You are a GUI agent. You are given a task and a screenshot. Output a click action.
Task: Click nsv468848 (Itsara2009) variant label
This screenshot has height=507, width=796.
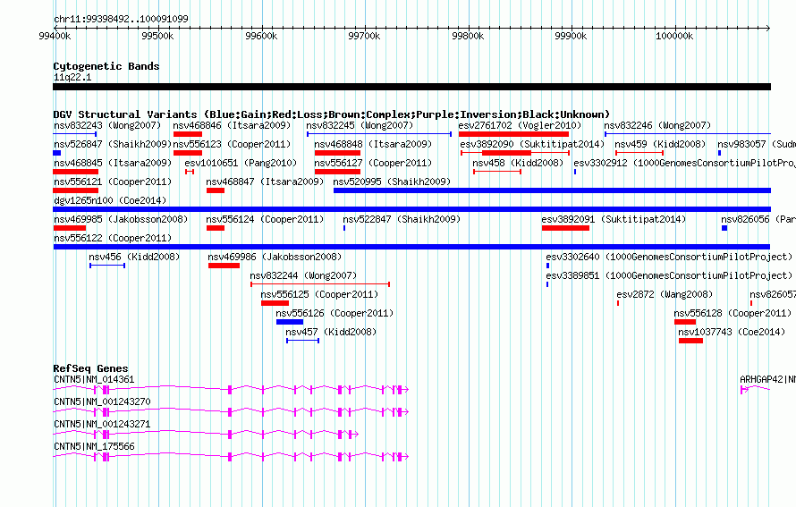[373, 144]
